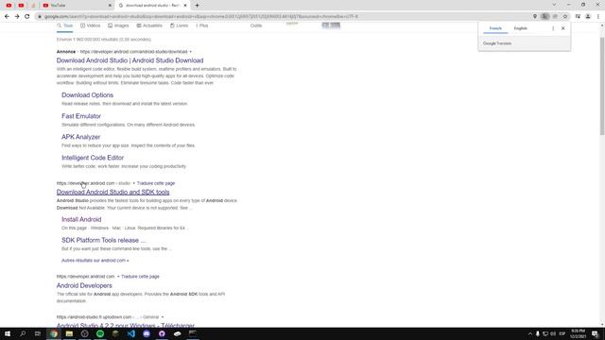
Task: Open the Windows Start menu
Action: tap(8, 333)
